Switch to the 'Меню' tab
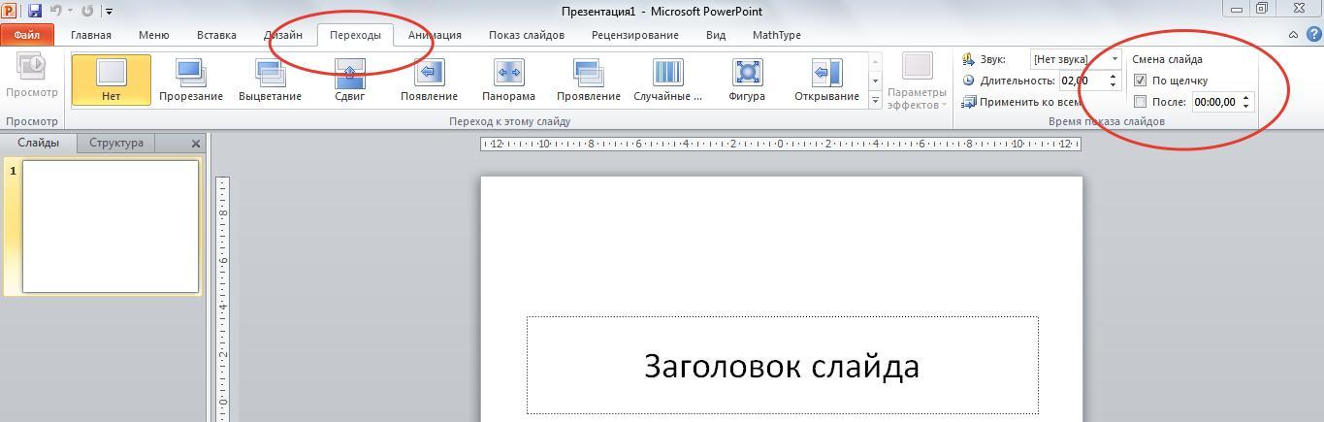This screenshot has height=422, width=1324. (153, 35)
